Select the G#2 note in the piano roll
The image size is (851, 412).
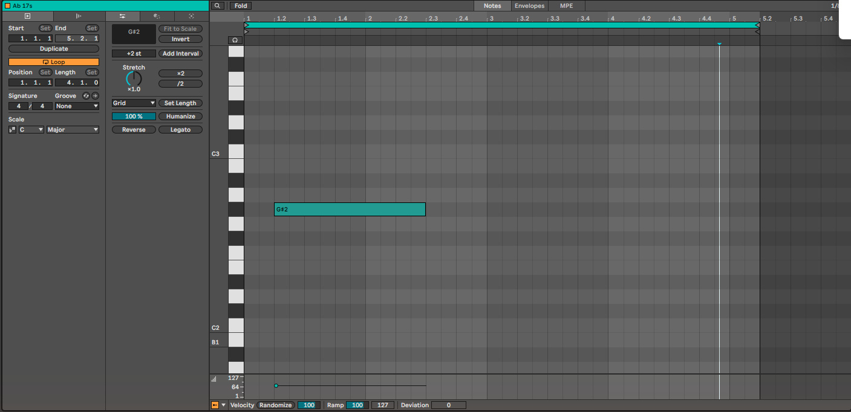(x=350, y=209)
